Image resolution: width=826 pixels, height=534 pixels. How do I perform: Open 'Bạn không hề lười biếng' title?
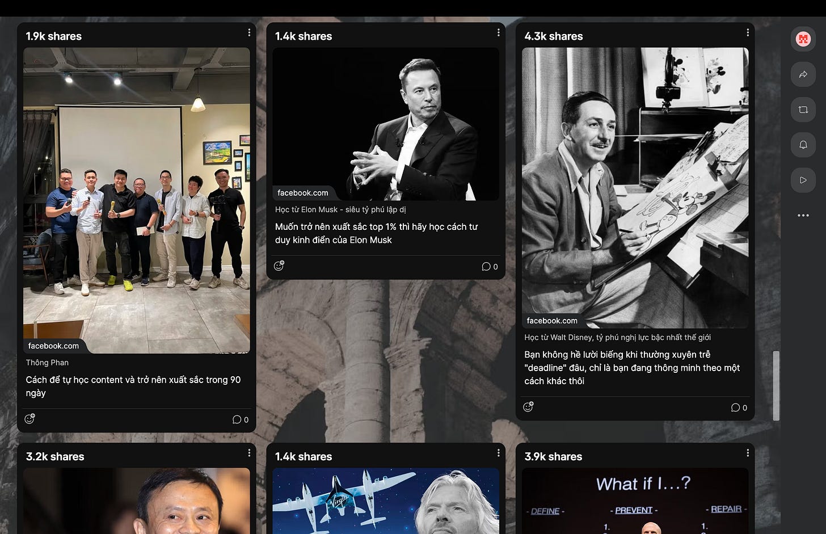pos(632,368)
